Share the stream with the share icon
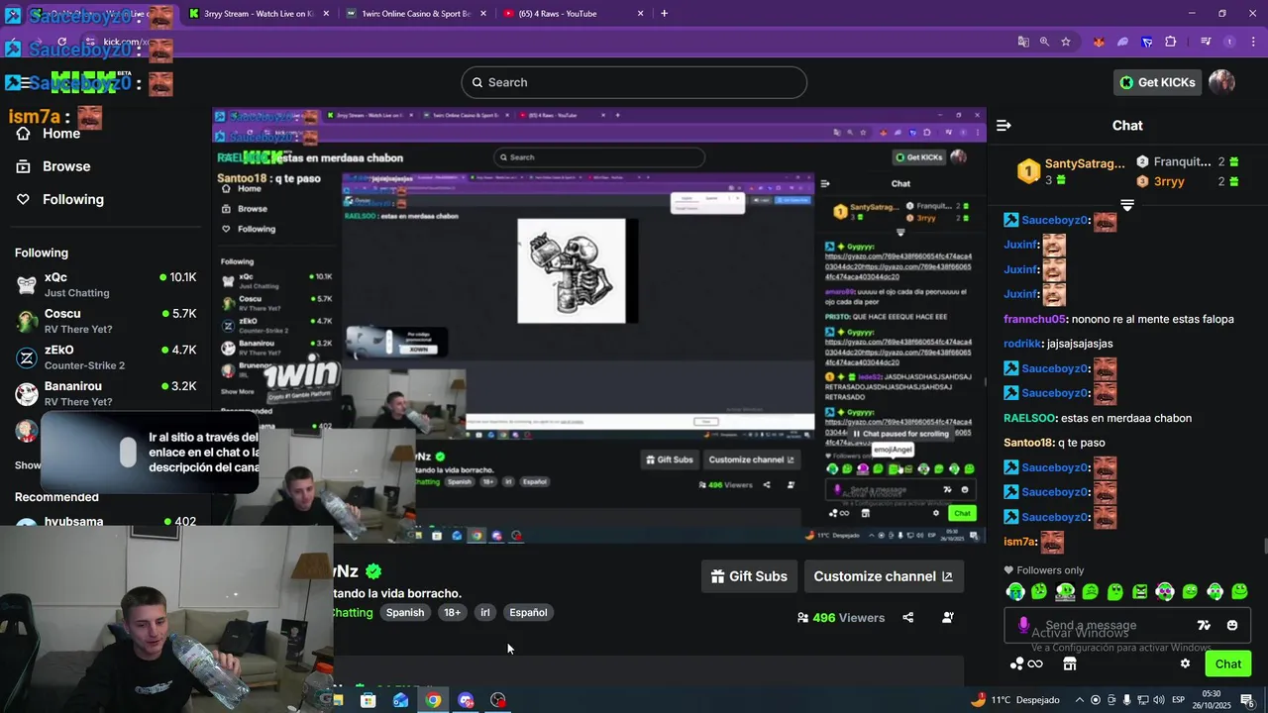 pos(907,617)
